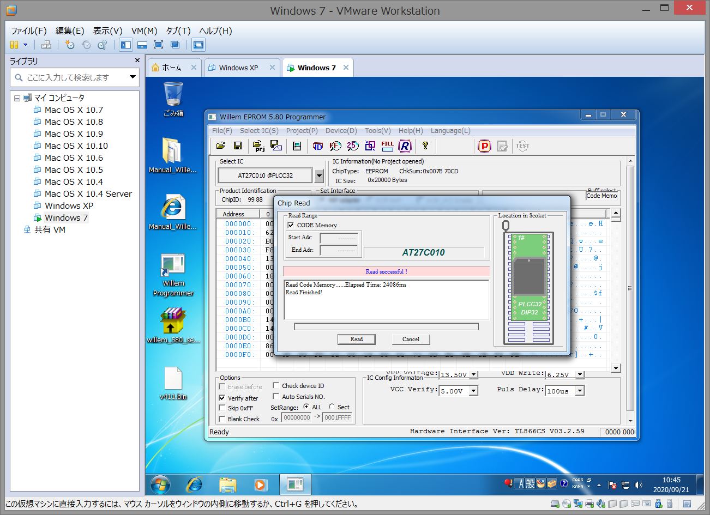The width and height of the screenshot is (710, 515).
Task: Toggle Verify after checkbox
Action: (222, 398)
